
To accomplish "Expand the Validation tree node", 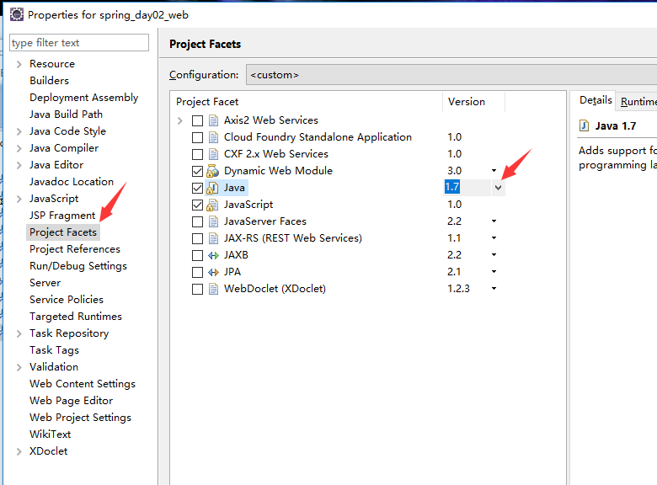I will pyautogui.click(x=19, y=367).
